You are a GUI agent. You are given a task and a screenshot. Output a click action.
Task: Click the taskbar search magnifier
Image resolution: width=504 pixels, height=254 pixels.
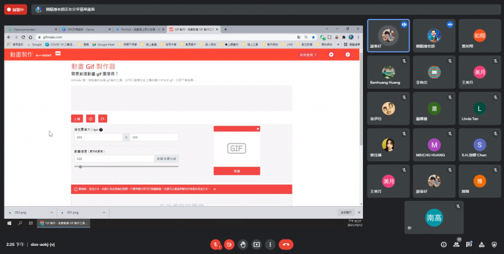coord(20,223)
